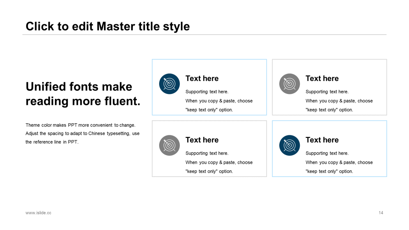
Task: Click the dark blue target icon in top-left card
Action: [169, 84]
